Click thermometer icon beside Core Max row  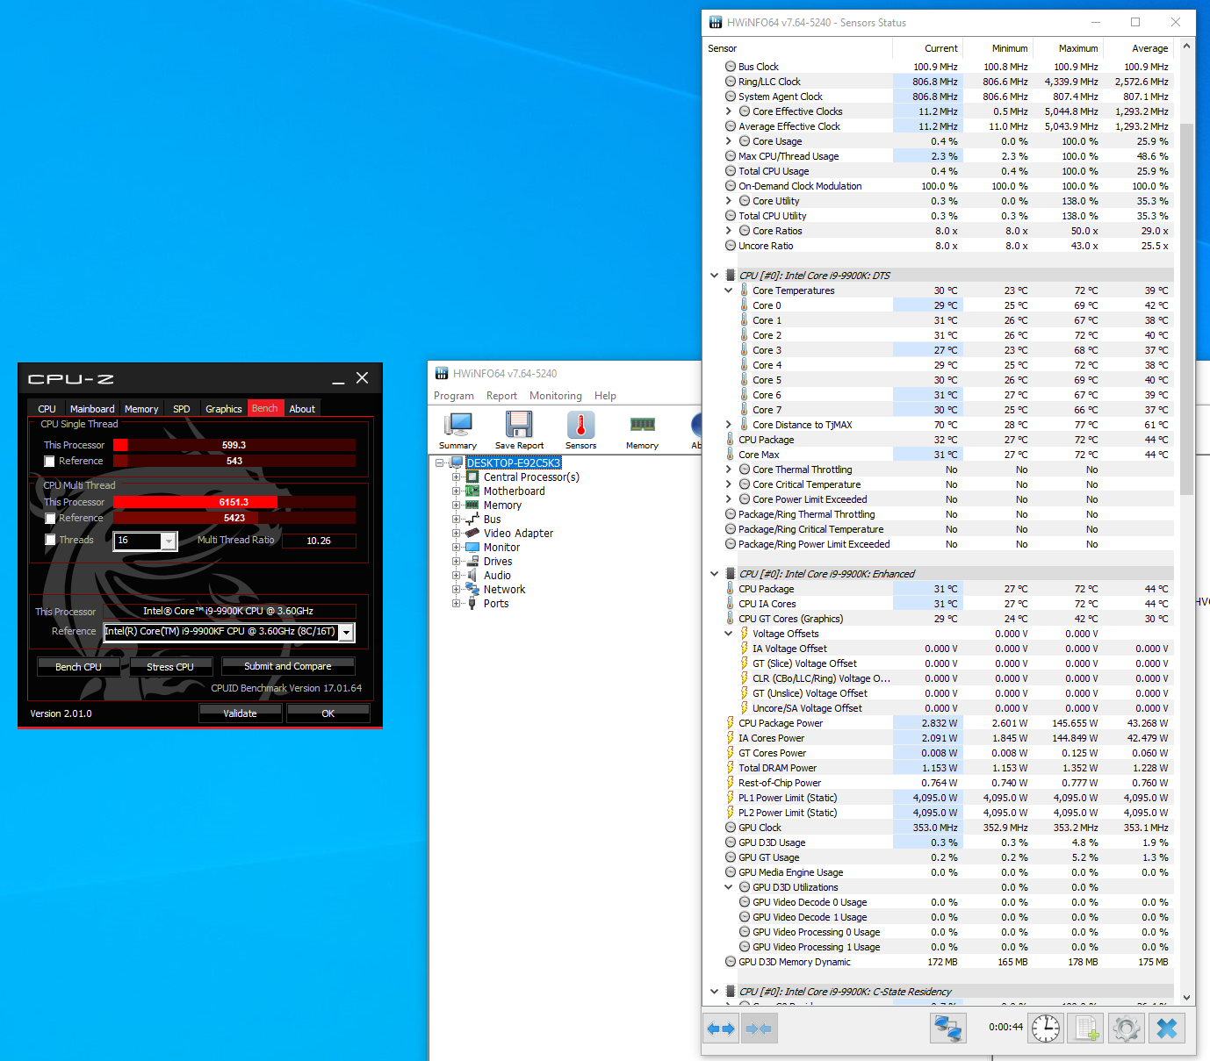coord(731,455)
